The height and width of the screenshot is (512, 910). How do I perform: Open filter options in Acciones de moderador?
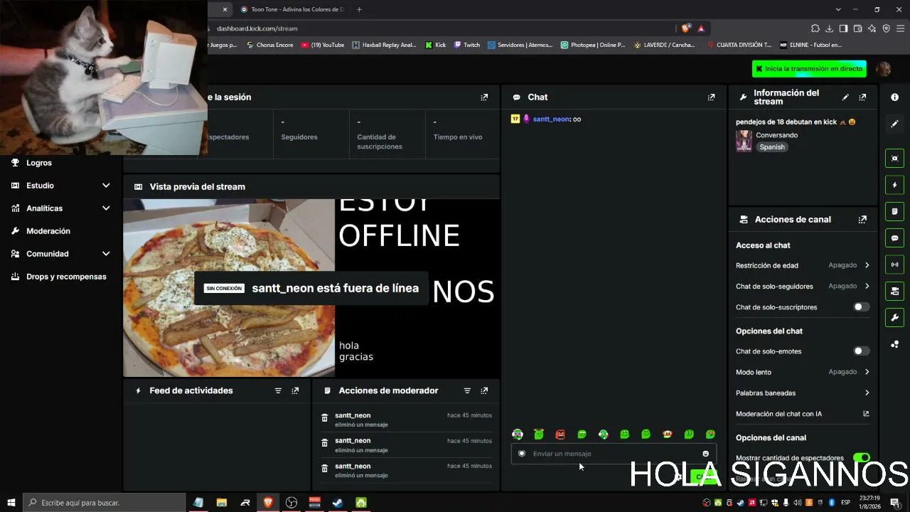point(467,390)
